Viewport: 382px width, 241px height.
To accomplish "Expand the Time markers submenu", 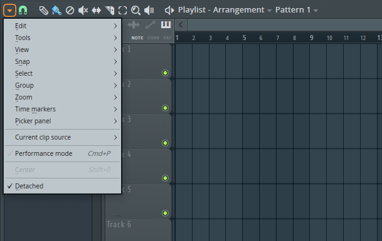I will (x=62, y=109).
